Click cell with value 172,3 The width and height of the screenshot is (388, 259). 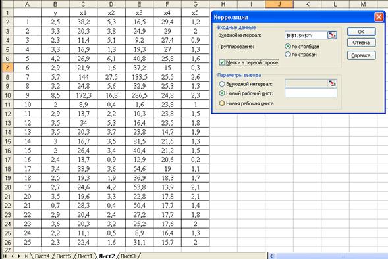coord(83,95)
